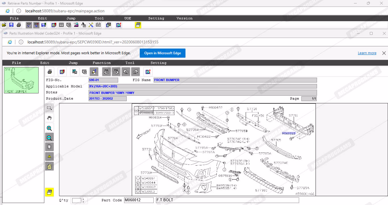Viewport: 388px width, 205px height.
Task: Click the yellow notes document icon
Action: [x=49, y=166]
